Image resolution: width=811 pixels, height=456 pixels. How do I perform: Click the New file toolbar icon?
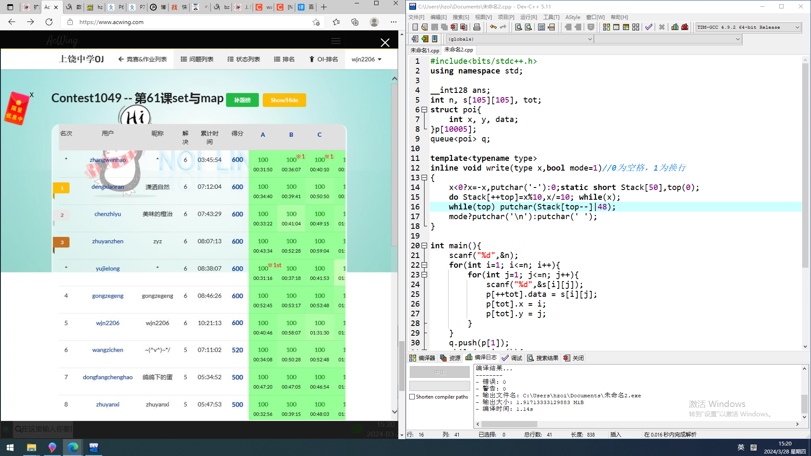(x=415, y=27)
